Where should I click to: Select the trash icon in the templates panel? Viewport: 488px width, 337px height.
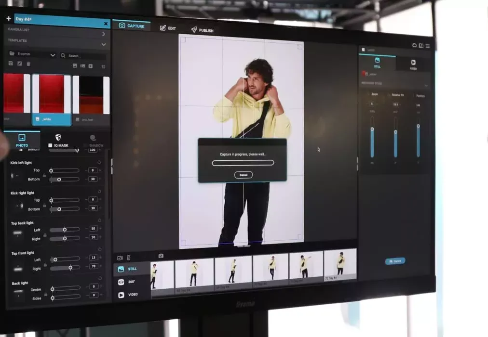click(29, 64)
